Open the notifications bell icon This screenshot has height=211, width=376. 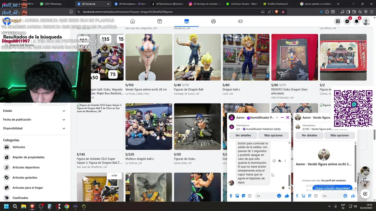[357, 21]
